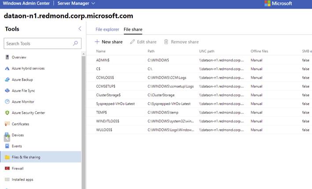
Task: Click the Azure Monitor gauge icon
Action: pos(7,102)
